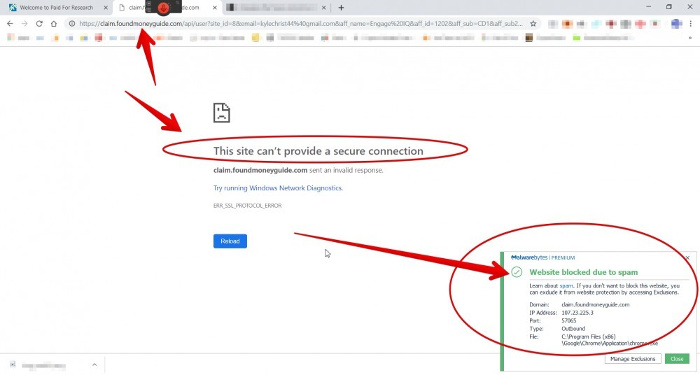The width and height of the screenshot is (700, 375).
Task: Open the home page icon
Action: (x=54, y=24)
